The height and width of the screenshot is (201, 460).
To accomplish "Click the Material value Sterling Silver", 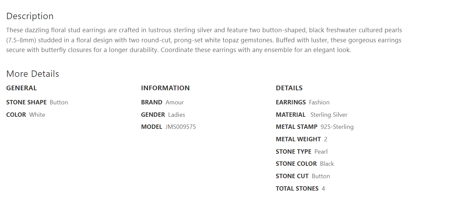I will pyautogui.click(x=329, y=115).
